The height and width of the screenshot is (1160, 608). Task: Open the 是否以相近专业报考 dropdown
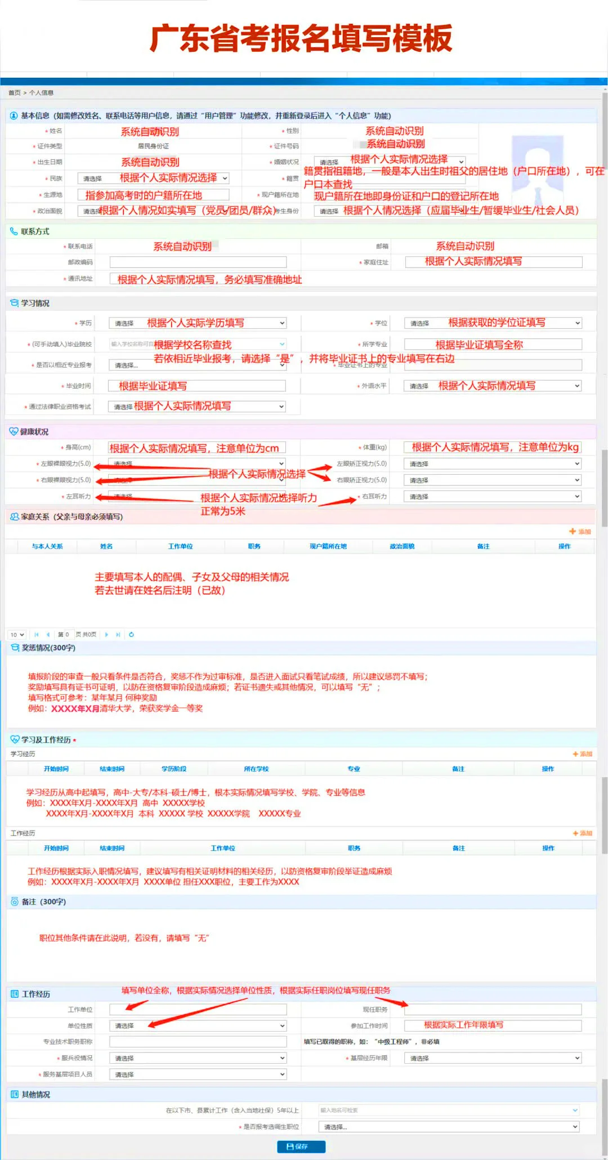click(197, 365)
